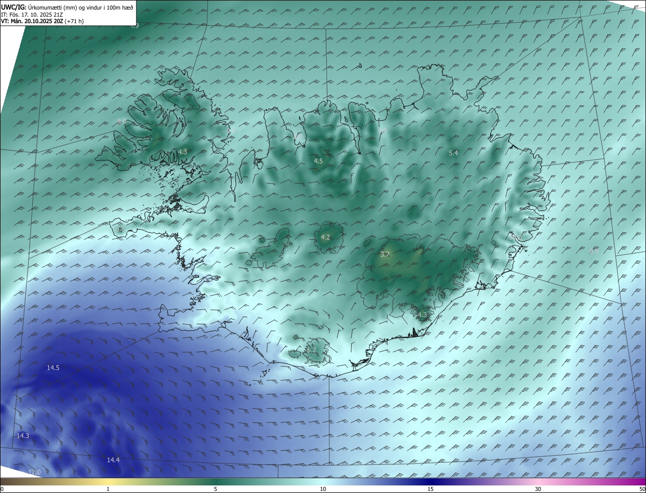Click the '1' tick on the color scale
Viewport: 646px width, 493px height.
108,489
